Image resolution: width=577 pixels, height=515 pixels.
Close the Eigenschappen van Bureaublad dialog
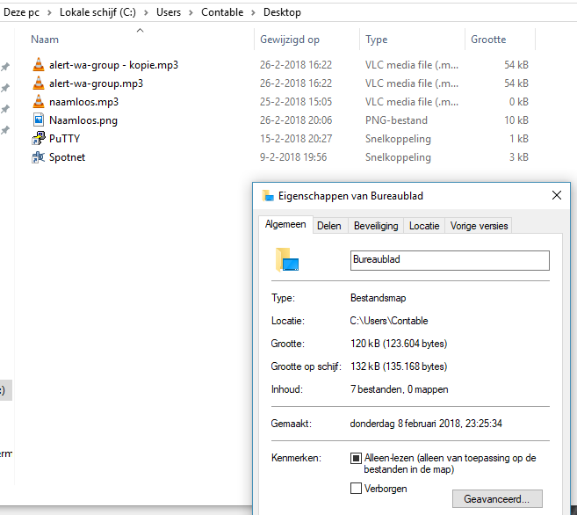pyautogui.click(x=556, y=196)
